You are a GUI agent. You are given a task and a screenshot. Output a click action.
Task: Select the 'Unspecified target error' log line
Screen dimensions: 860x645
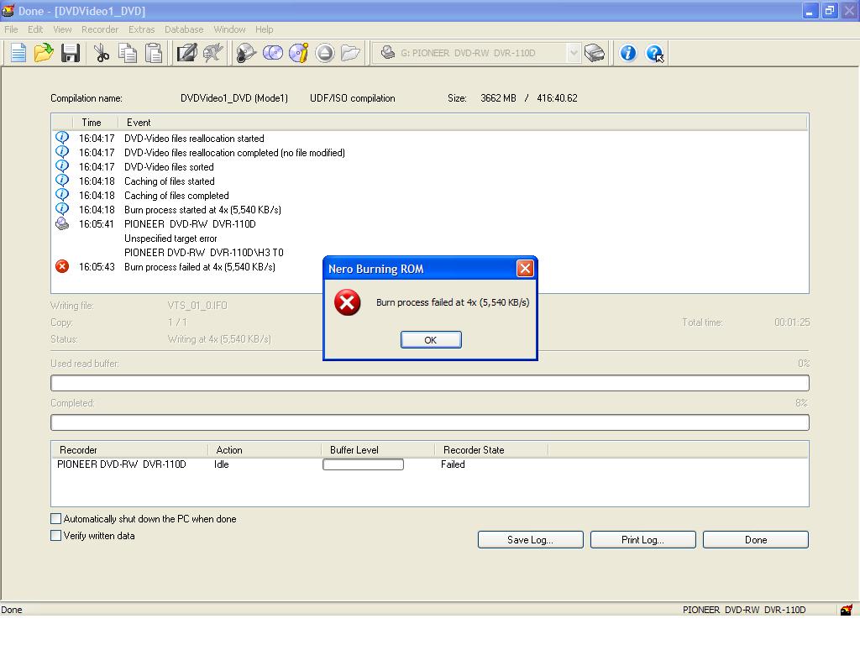tap(170, 239)
